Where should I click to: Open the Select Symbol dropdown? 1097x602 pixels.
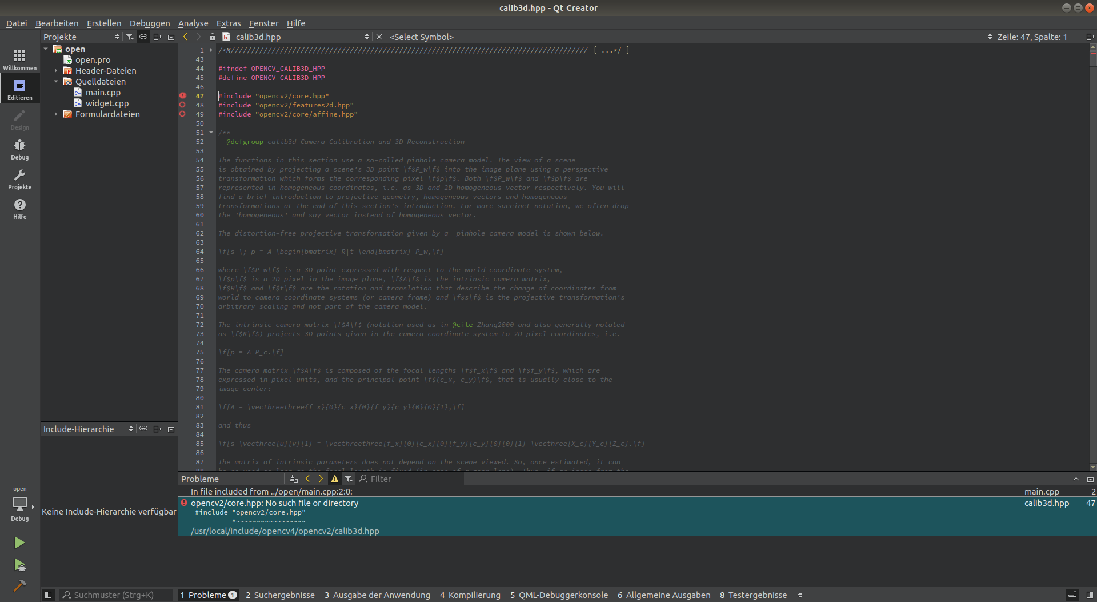[690, 37]
